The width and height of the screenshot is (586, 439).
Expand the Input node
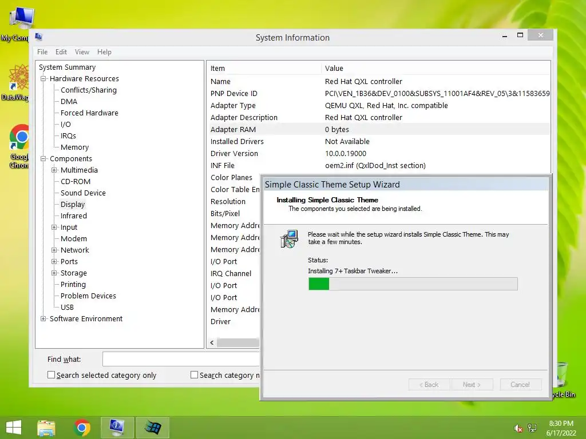[54, 228]
